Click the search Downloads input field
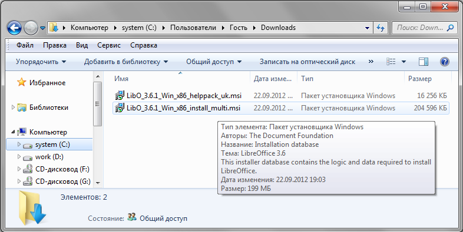 coord(419,28)
